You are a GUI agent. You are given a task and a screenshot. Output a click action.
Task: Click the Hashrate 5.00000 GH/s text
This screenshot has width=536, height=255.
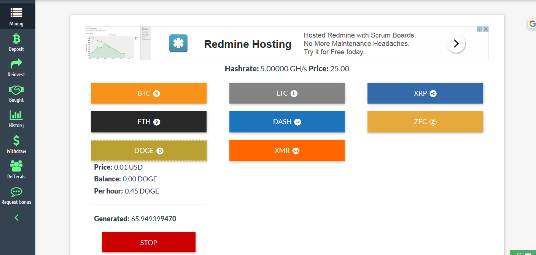266,69
